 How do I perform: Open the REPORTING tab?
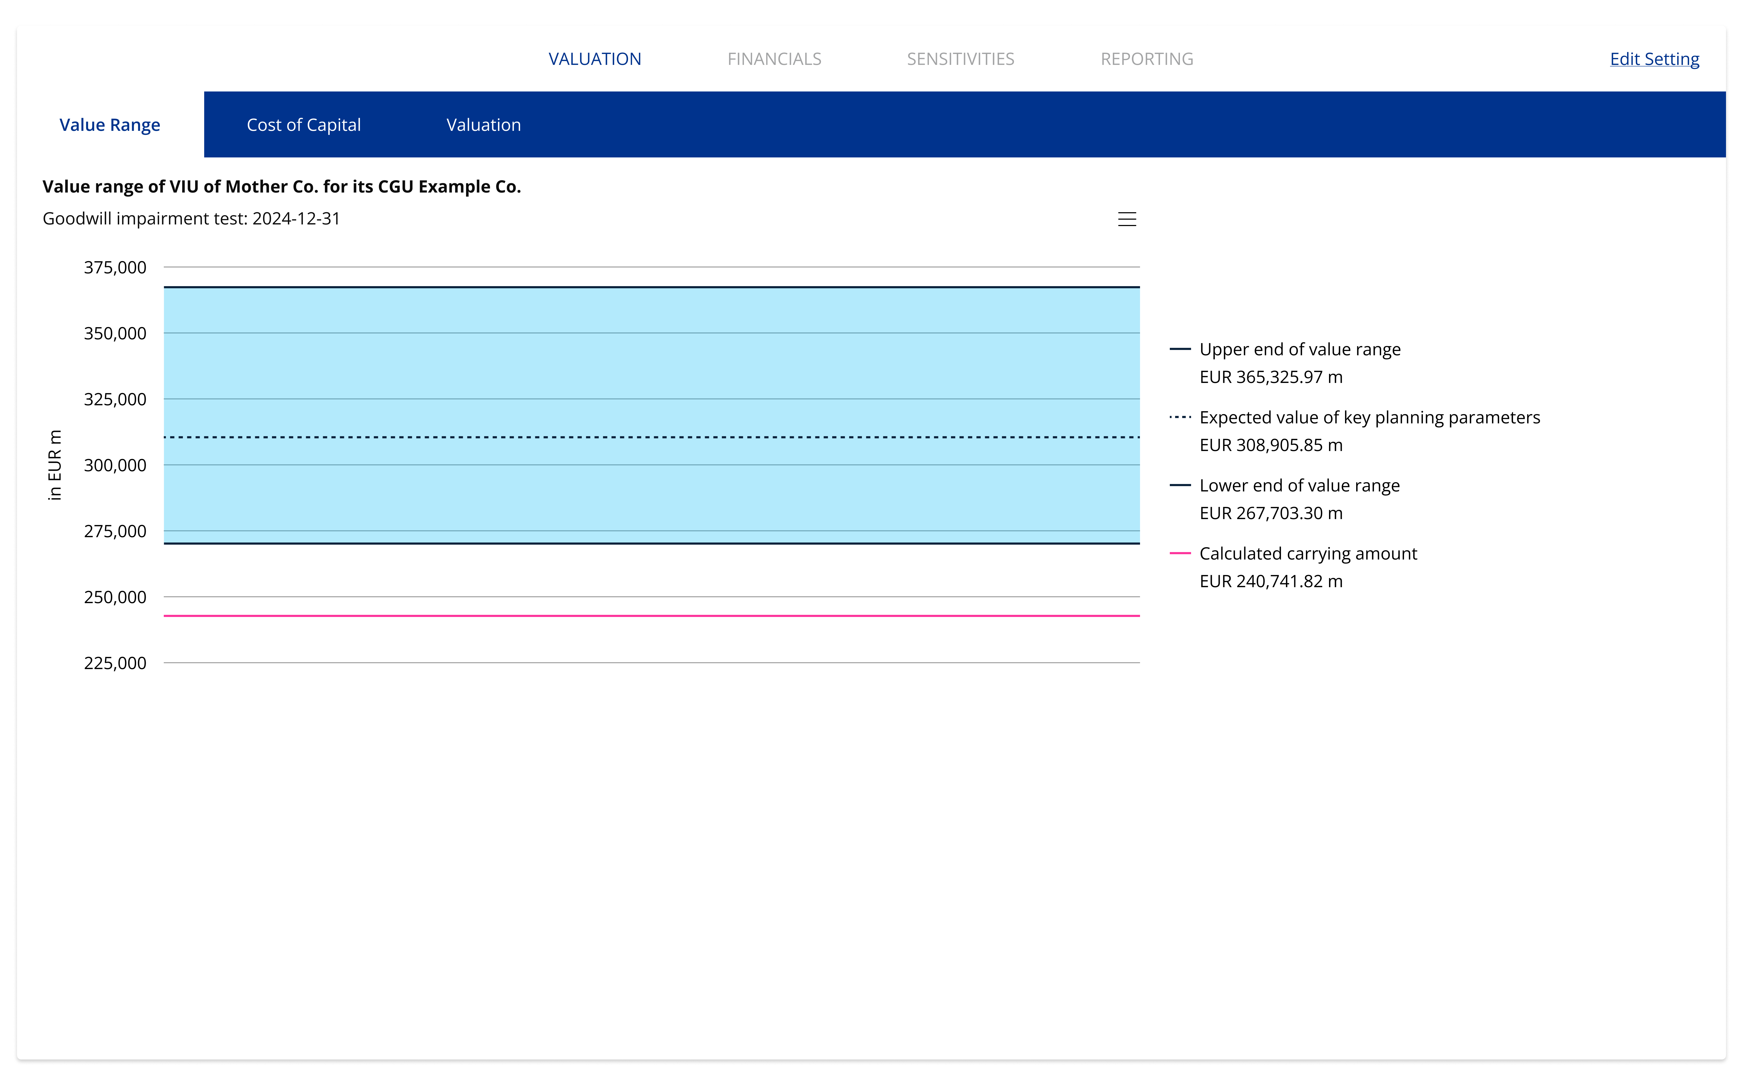tap(1147, 59)
